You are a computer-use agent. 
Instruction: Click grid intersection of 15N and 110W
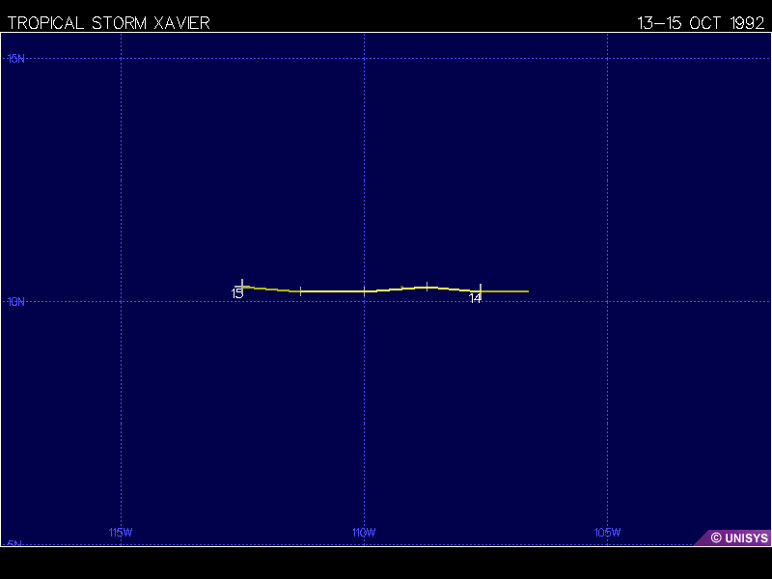click(x=364, y=59)
